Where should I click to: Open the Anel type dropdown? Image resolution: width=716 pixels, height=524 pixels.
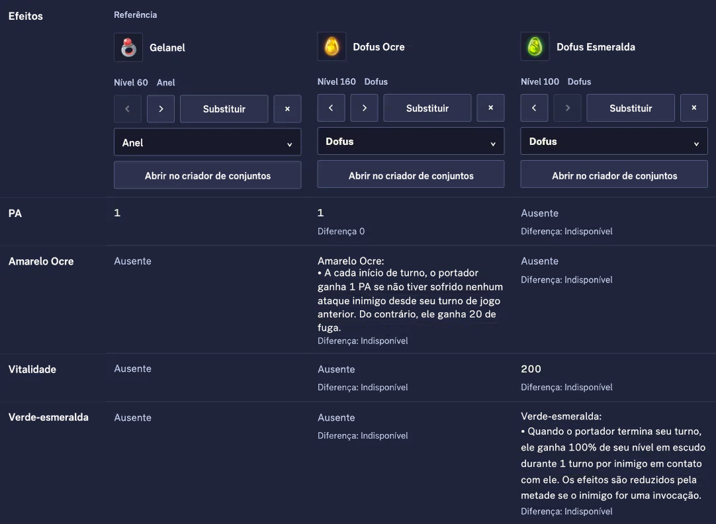click(207, 142)
